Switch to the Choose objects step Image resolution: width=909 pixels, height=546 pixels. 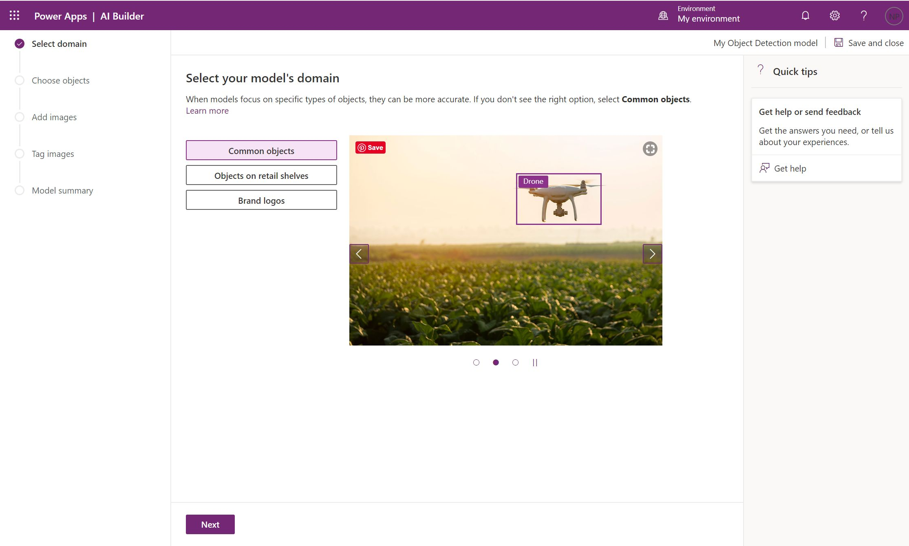60,80
